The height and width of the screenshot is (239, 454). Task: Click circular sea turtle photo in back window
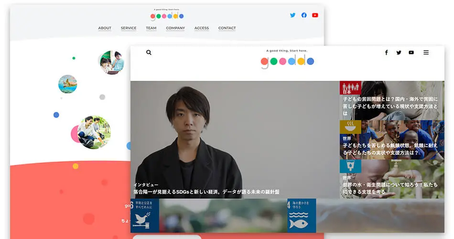[67, 84]
